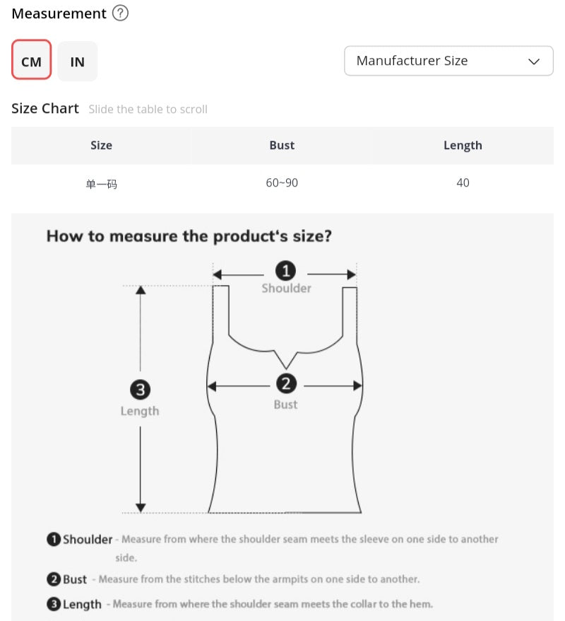
Task: Click the Shoulder legend number 1 bullet
Action: pyautogui.click(x=54, y=539)
